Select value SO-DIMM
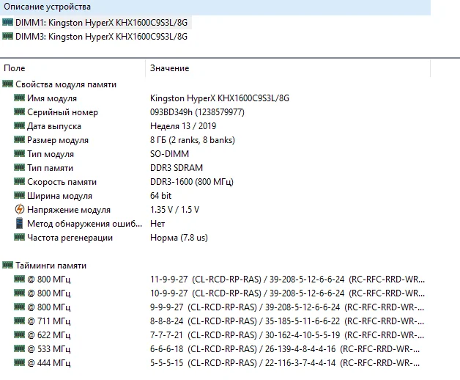 [x=169, y=154]
